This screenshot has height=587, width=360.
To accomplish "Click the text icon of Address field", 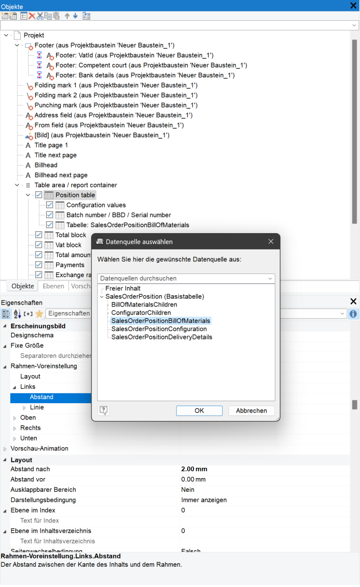I will pos(29,116).
